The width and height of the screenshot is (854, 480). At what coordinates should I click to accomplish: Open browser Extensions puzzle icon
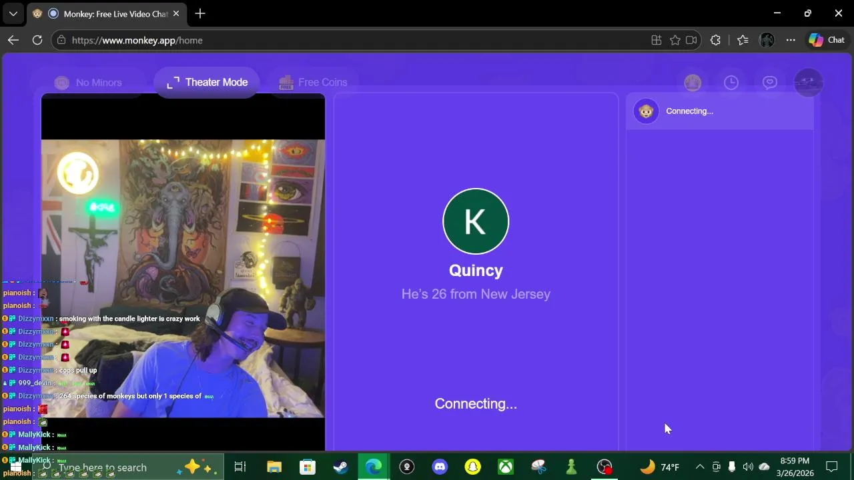[716, 40]
